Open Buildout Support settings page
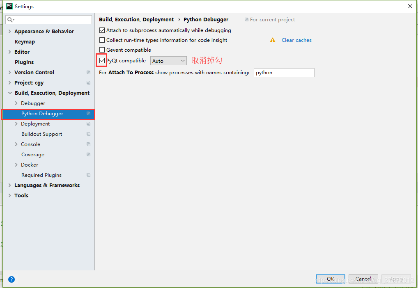 click(42, 134)
